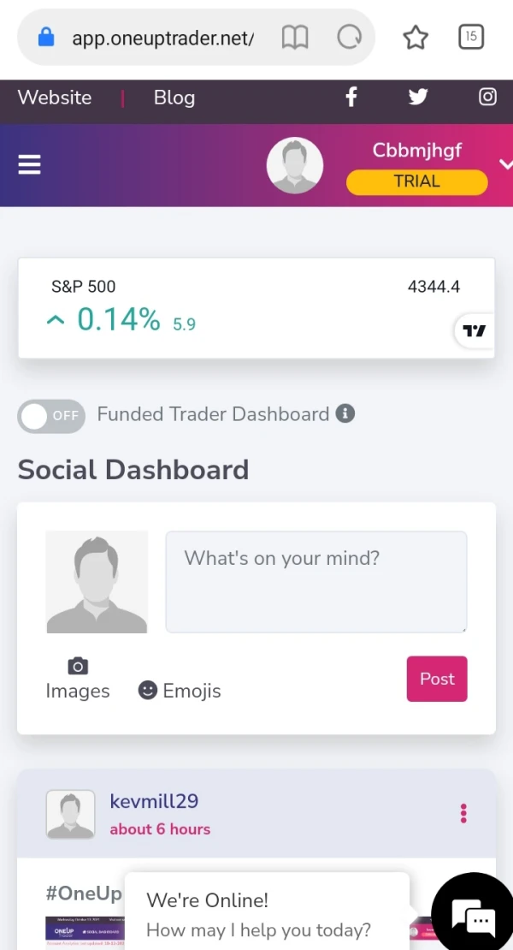Open the browser tab switcher showing 15
Image resolution: width=513 pixels, height=950 pixels.
pyautogui.click(x=471, y=37)
